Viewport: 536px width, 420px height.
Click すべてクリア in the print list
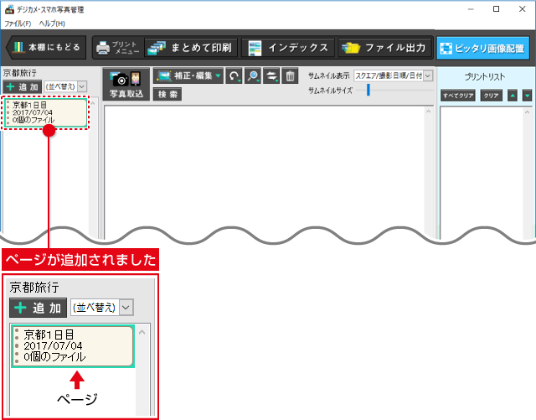click(x=458, y=96)
